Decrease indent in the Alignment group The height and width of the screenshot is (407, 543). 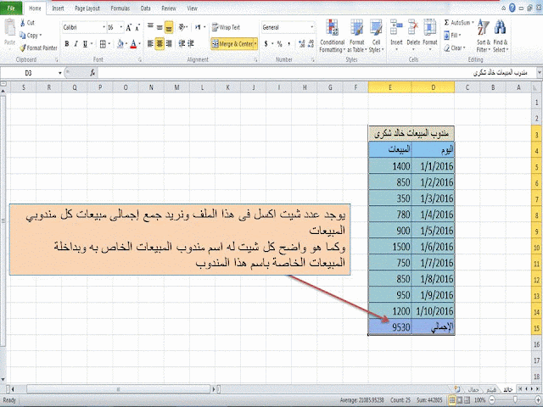(x=182, y=43)
